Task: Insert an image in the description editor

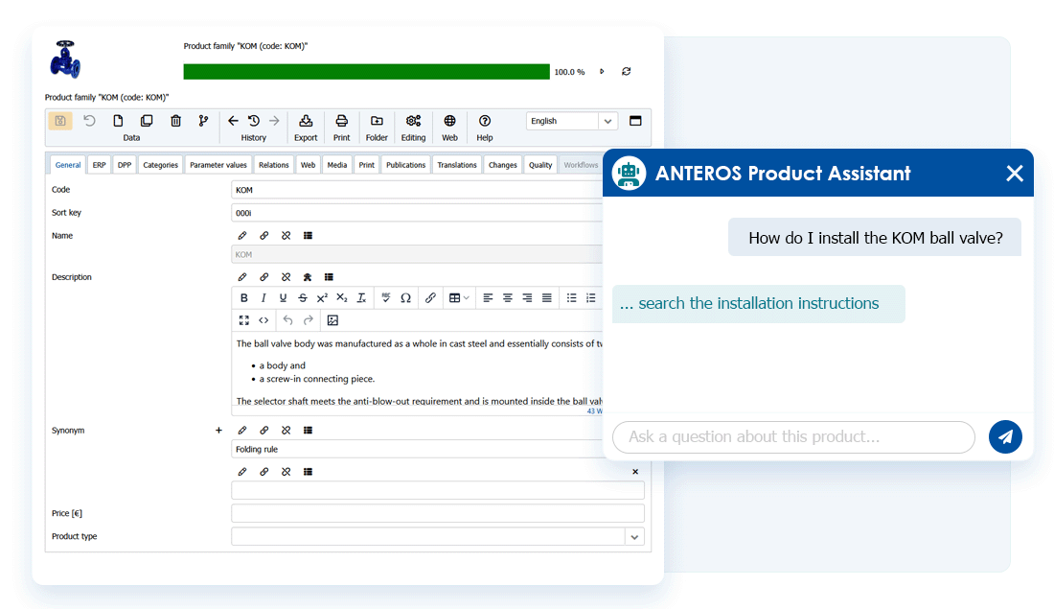Action: click(332, 320)
